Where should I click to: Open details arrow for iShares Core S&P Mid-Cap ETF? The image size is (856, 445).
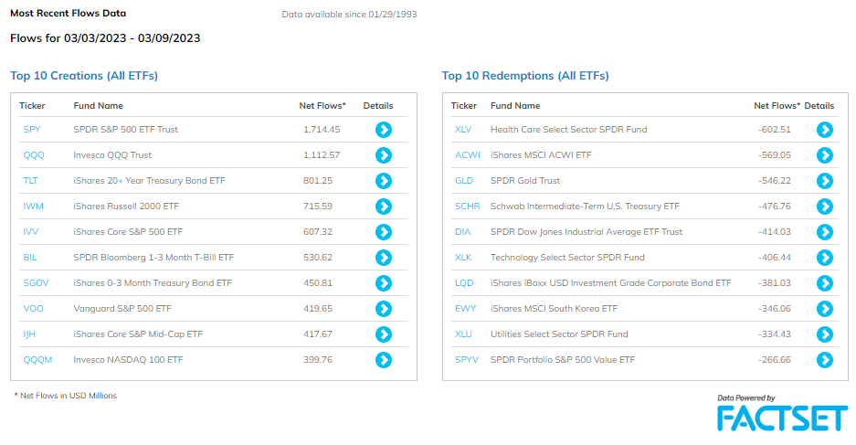[x=383, y=334]
